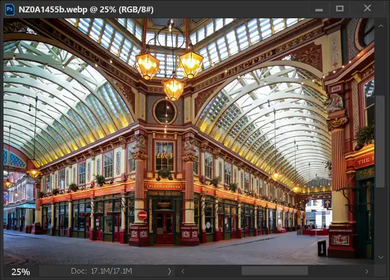Viewport: 390px width, 280px height.
Task: Click the vertical scrollbar up arrow
Action: coord(381,26)
